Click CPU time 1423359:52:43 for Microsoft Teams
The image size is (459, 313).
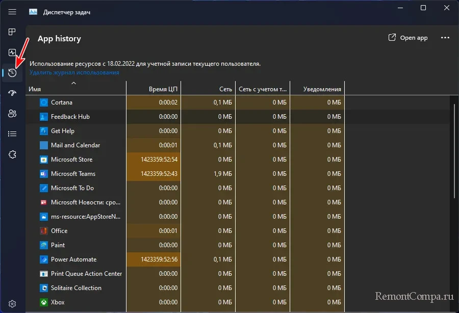pos(159,174)
